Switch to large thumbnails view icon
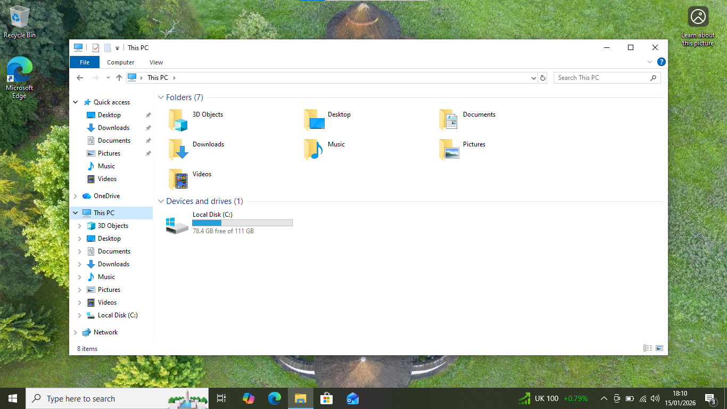The image size is (727, 409). [x=659, y=348]
